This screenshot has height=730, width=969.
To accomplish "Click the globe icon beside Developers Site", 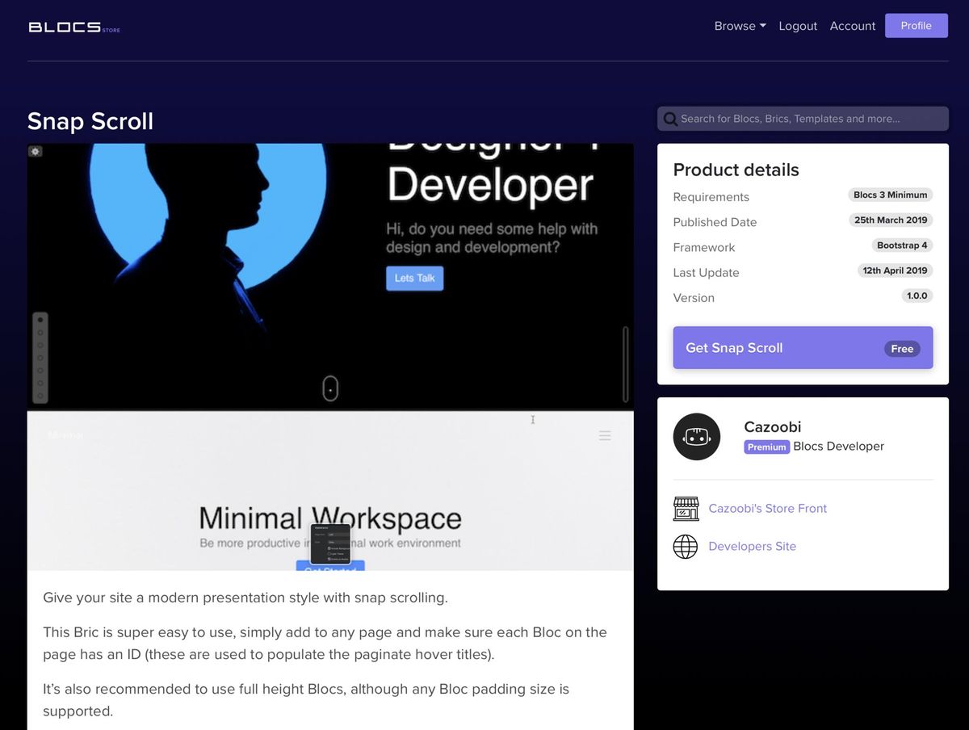I will 686,547.
